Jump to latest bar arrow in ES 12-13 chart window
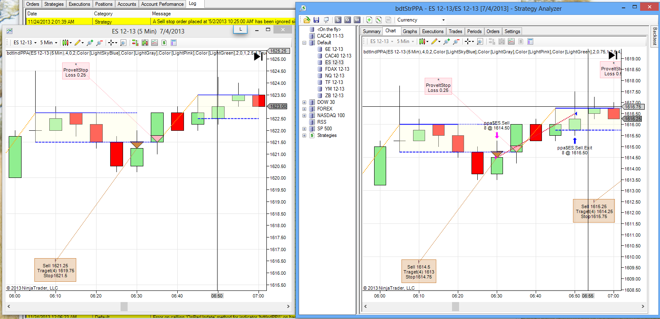The width and height of the screenshot is (660, 319). point(259,57)
